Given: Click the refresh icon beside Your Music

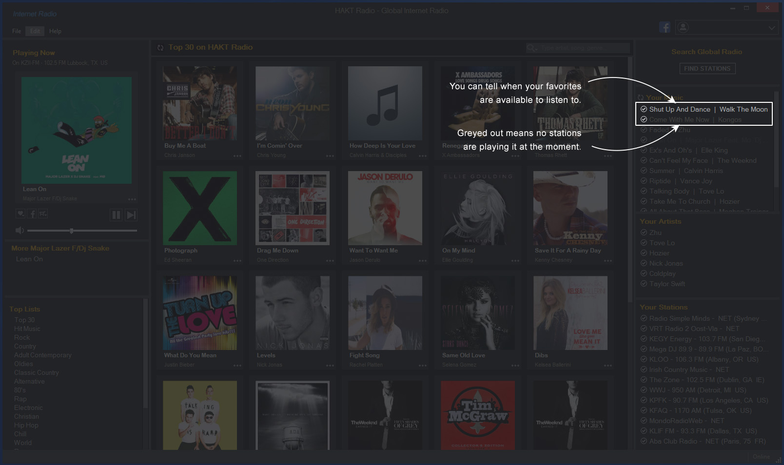Looking at the screenshot, I should [x=641, y=98].
